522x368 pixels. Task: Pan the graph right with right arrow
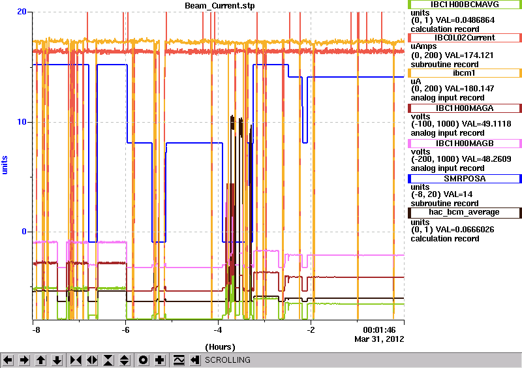pyautogui.click(x=24, y=360)
